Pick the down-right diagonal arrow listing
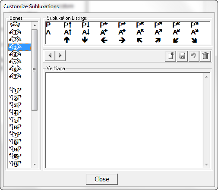Viewport: 218px width, 190px height. coord(194,40)
